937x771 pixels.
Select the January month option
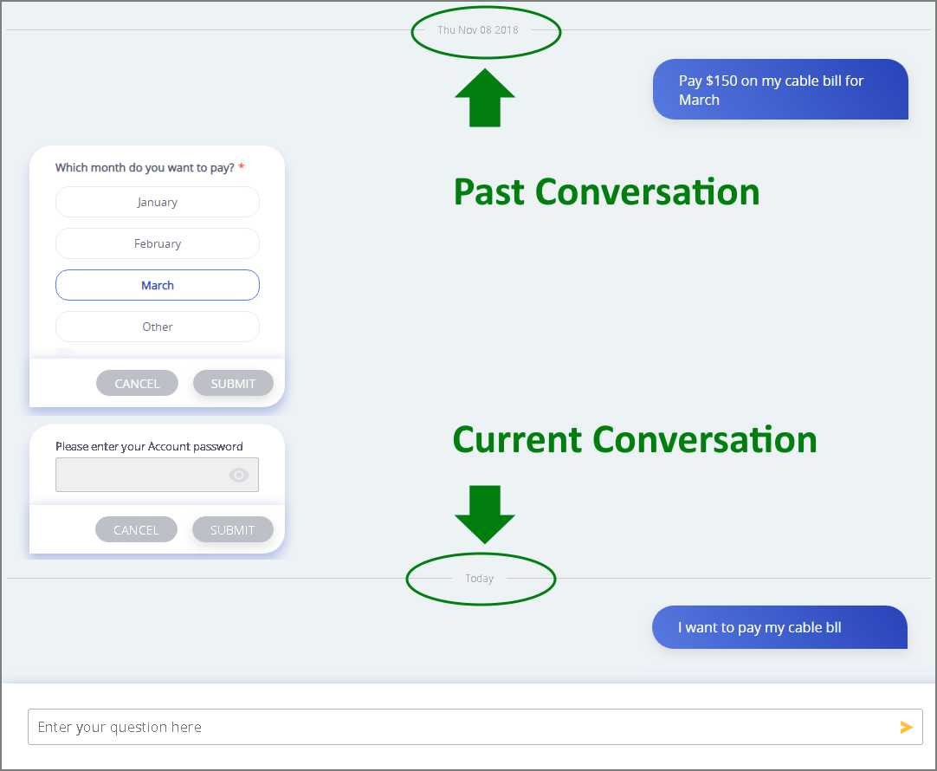coord(157,202)
